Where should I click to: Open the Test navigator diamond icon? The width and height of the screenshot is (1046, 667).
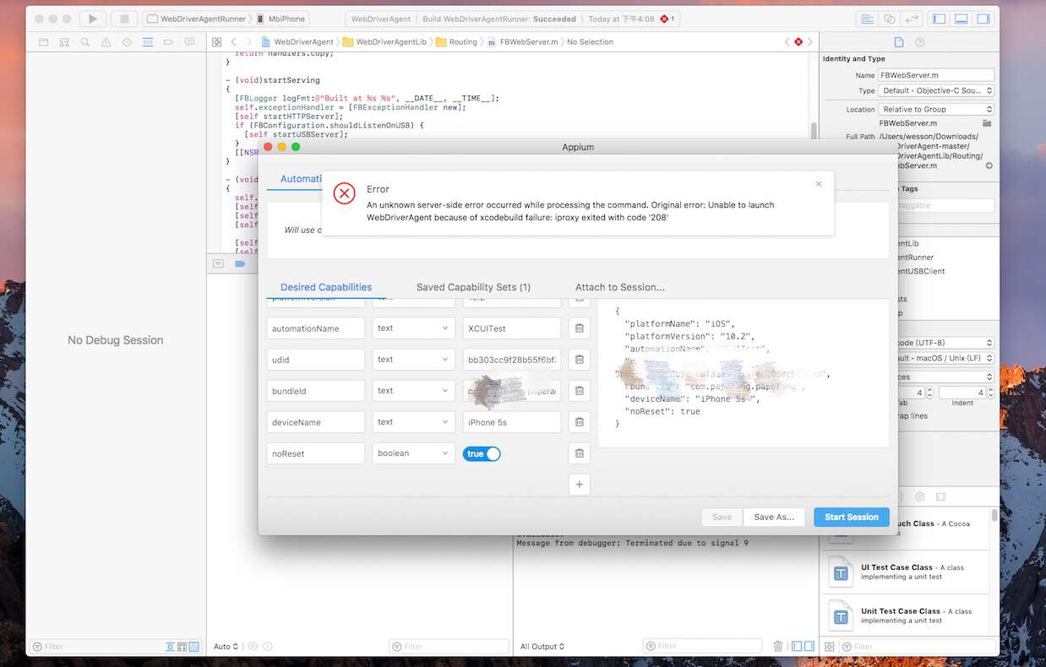(x=127, y=41)
